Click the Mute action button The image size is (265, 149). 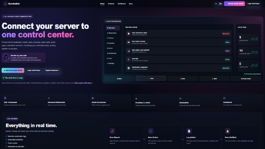point(214,79)
